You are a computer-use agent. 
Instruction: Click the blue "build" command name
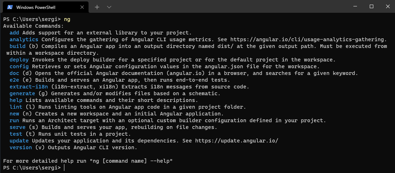18,46
